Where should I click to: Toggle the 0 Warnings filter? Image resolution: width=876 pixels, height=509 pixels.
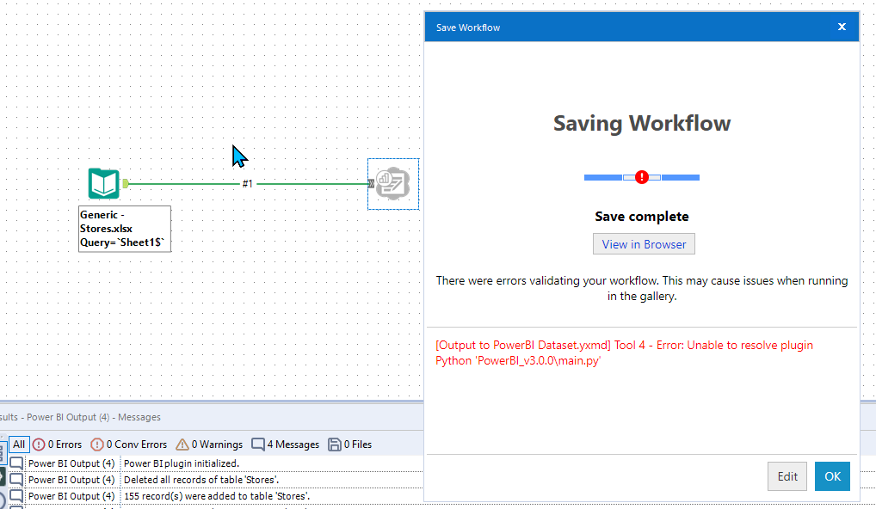coord(208,445)
